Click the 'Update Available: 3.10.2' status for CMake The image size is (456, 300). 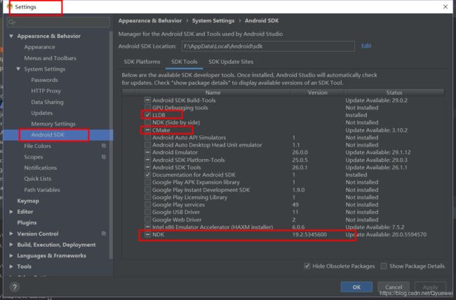pos(376,130)
